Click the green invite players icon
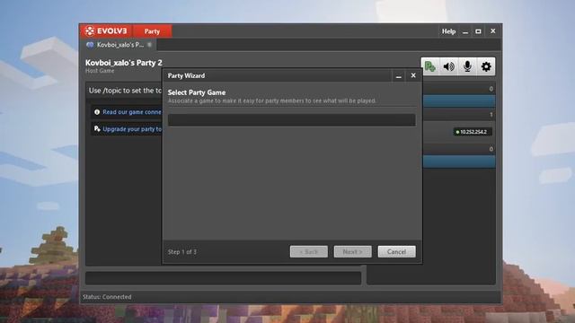Screen dimensions: 575x323 430,66
